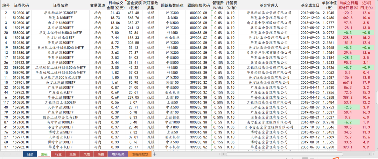Select the 跟踪指数简称 header cell
Image resolution: width=378 pixels, height=159 pixels.
tap(172, 5)
